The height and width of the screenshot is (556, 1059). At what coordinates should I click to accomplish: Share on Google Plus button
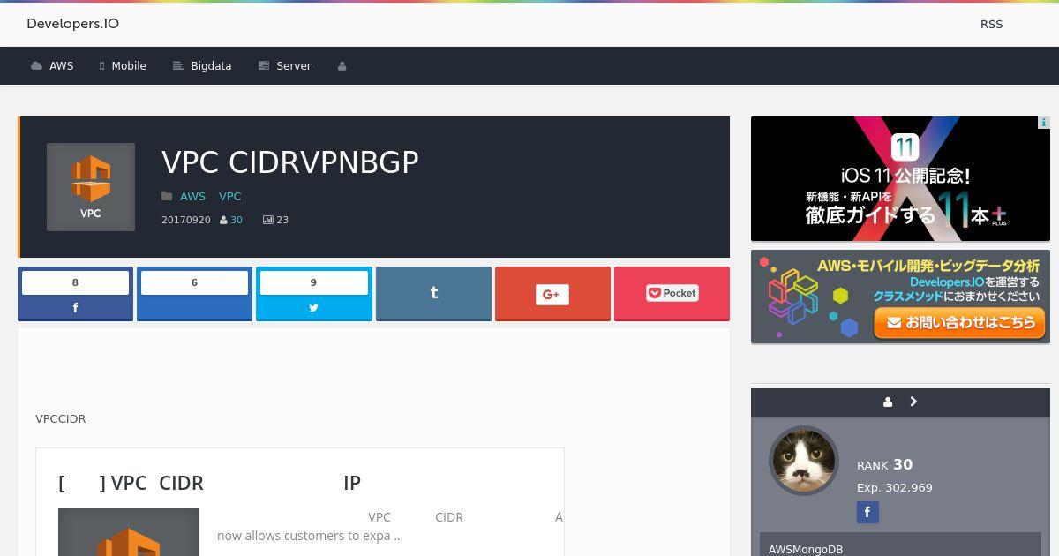(552, 294)
